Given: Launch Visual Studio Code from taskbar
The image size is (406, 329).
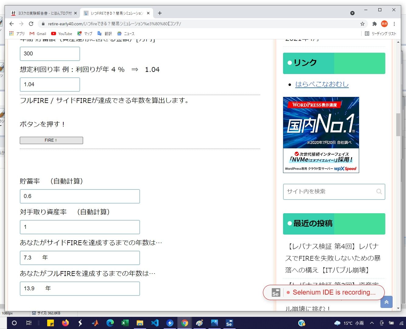Looking at the screenshot, I should (x=155, y=323).
